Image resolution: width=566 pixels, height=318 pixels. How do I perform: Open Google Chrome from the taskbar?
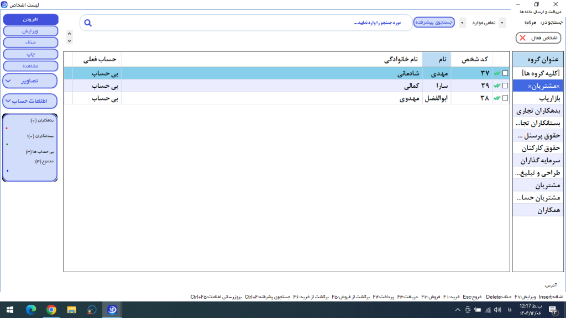point(51,310)
